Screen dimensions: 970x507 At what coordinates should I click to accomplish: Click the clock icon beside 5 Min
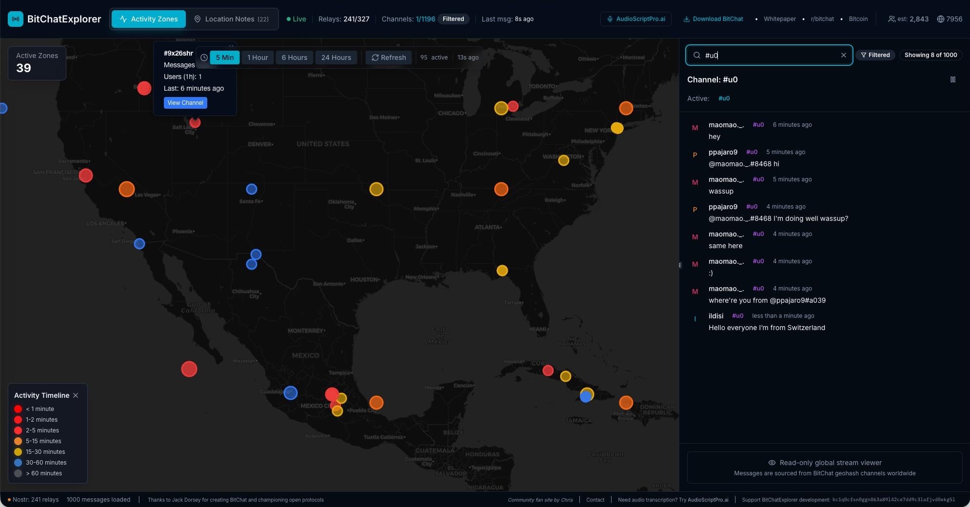[x=204, y=58]
